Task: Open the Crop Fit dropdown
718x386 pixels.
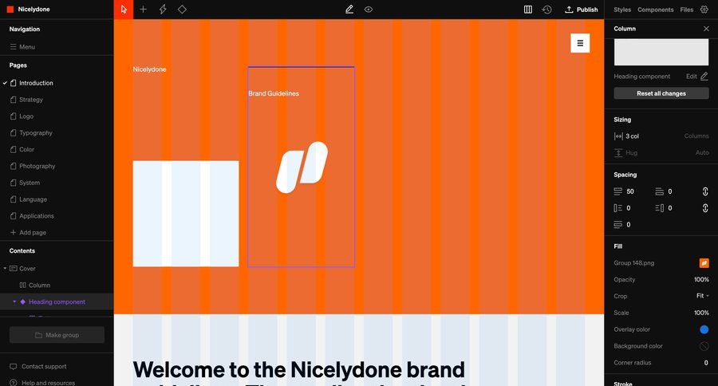Action: [702, 296]
